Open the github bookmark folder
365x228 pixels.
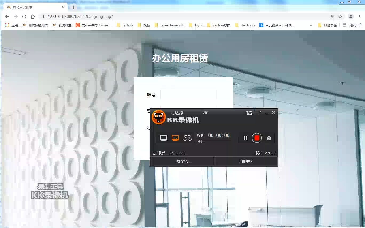coord(125,25)
